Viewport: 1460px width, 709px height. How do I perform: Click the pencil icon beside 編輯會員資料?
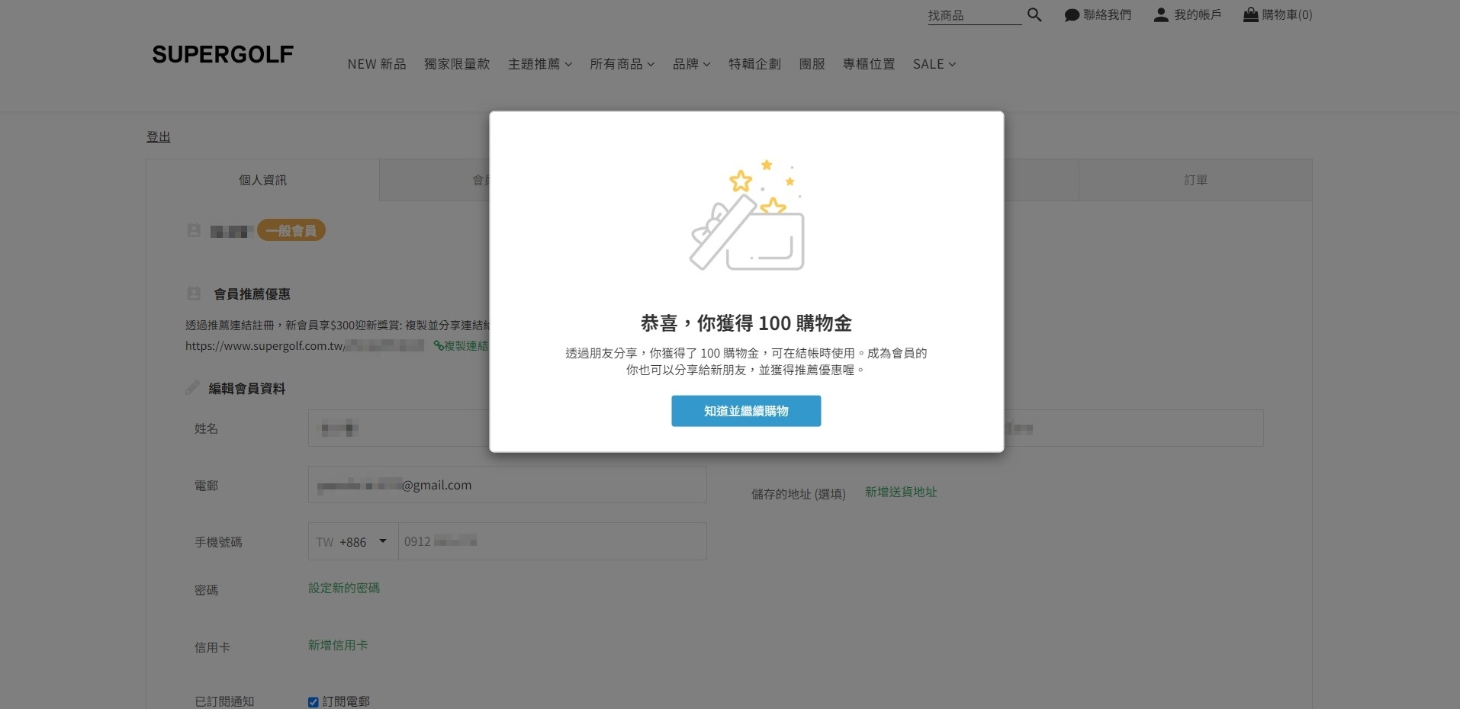192,388
